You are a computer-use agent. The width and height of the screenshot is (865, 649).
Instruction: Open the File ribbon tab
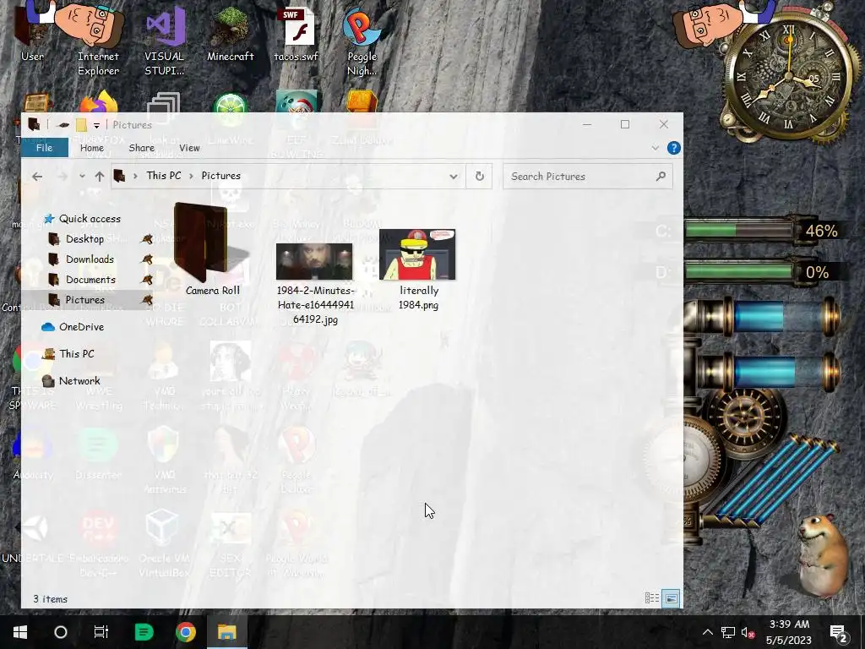pyautogui.click(x=44, y=148)
